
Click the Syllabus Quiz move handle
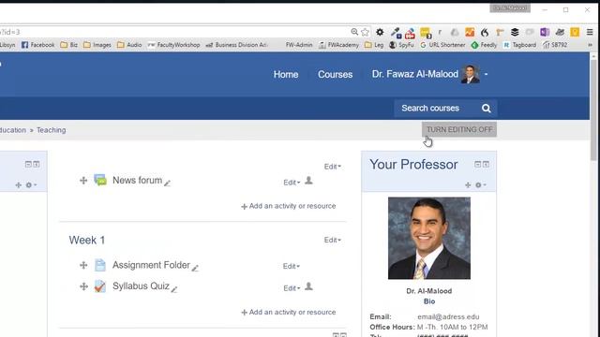pyautogui.click(x=83, y=286)
